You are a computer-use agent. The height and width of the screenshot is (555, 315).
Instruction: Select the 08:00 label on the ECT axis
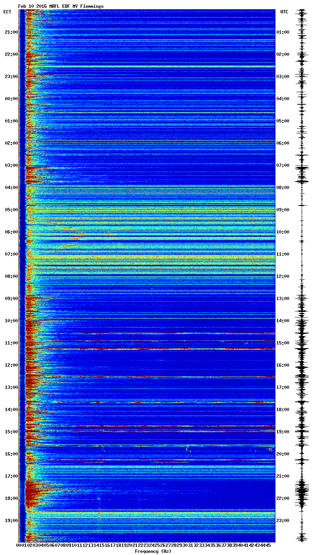11,276
